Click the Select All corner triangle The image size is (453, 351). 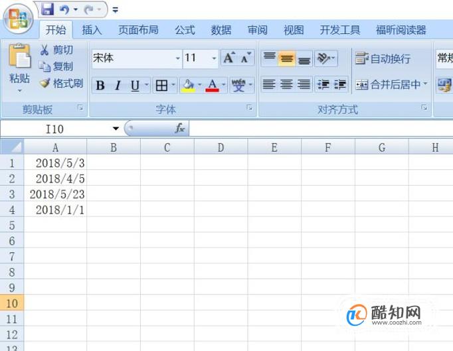coord(12,147)
